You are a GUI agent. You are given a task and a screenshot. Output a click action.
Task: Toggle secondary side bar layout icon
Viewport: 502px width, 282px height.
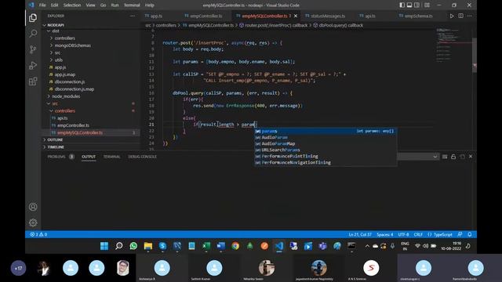point(417,5)
